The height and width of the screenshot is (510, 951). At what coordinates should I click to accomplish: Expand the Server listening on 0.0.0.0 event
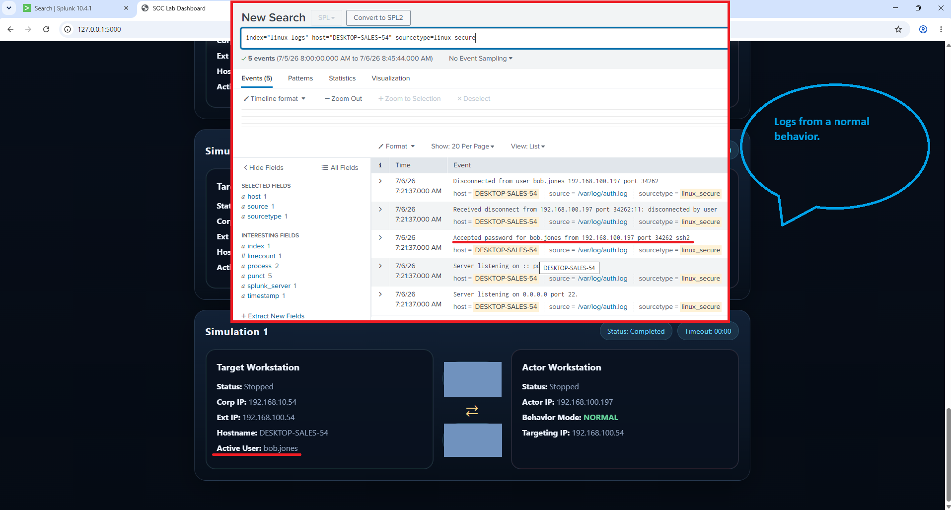(380, 294)
